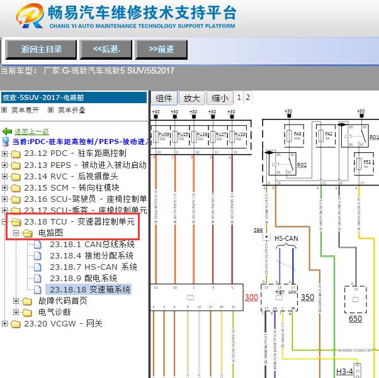This screenshot has width=379, height=378.
Task: Expand the 23.20 VCGW node
Action: click(x=4, y=324)
